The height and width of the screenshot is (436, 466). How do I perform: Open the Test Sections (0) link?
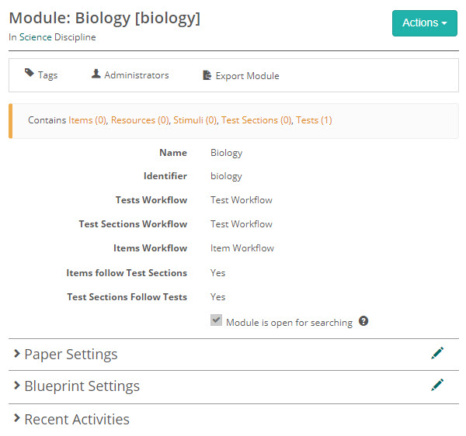coord(256,120)
